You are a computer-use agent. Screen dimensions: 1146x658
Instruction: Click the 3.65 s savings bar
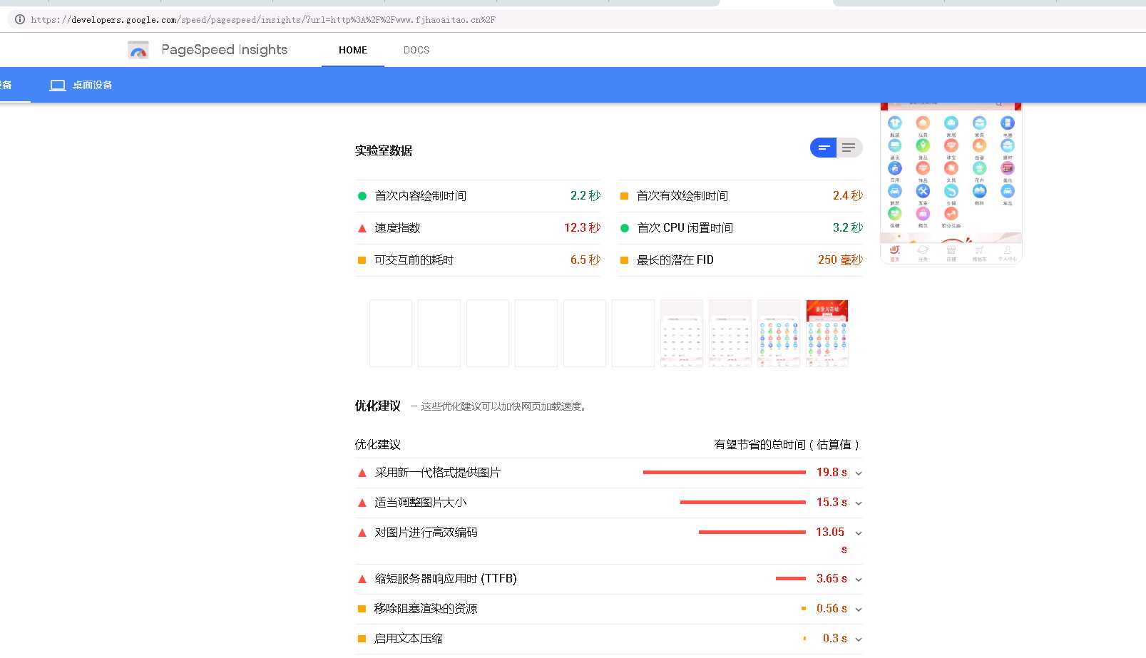tap(791, 578)
